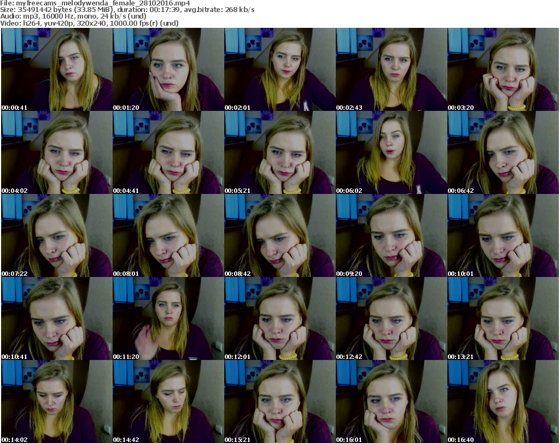Open the frame at 00:06:42

[x=503, y=152]
